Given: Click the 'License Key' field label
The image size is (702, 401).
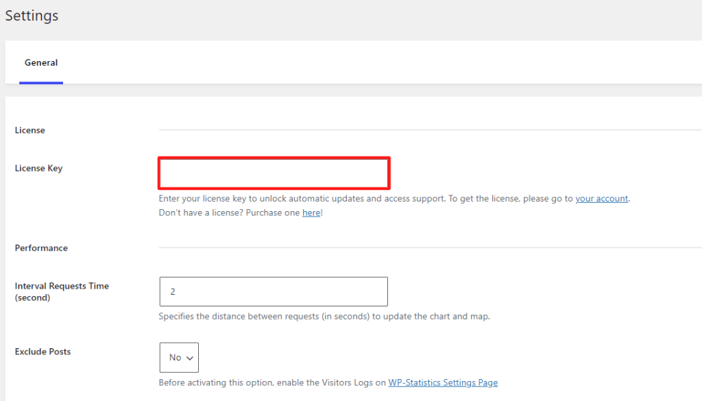Looking at the screenshot, I should [38, 168].
